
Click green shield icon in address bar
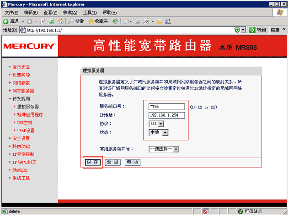(x=237, y=30)
